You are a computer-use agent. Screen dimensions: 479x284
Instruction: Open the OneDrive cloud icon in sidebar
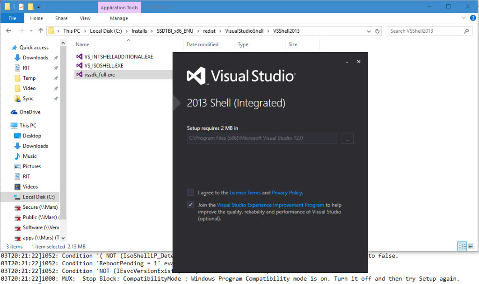coord(14,112)
